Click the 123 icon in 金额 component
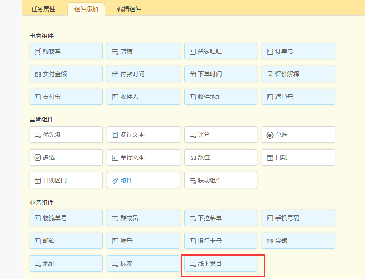Screen dimensions: 365x279 270,241
